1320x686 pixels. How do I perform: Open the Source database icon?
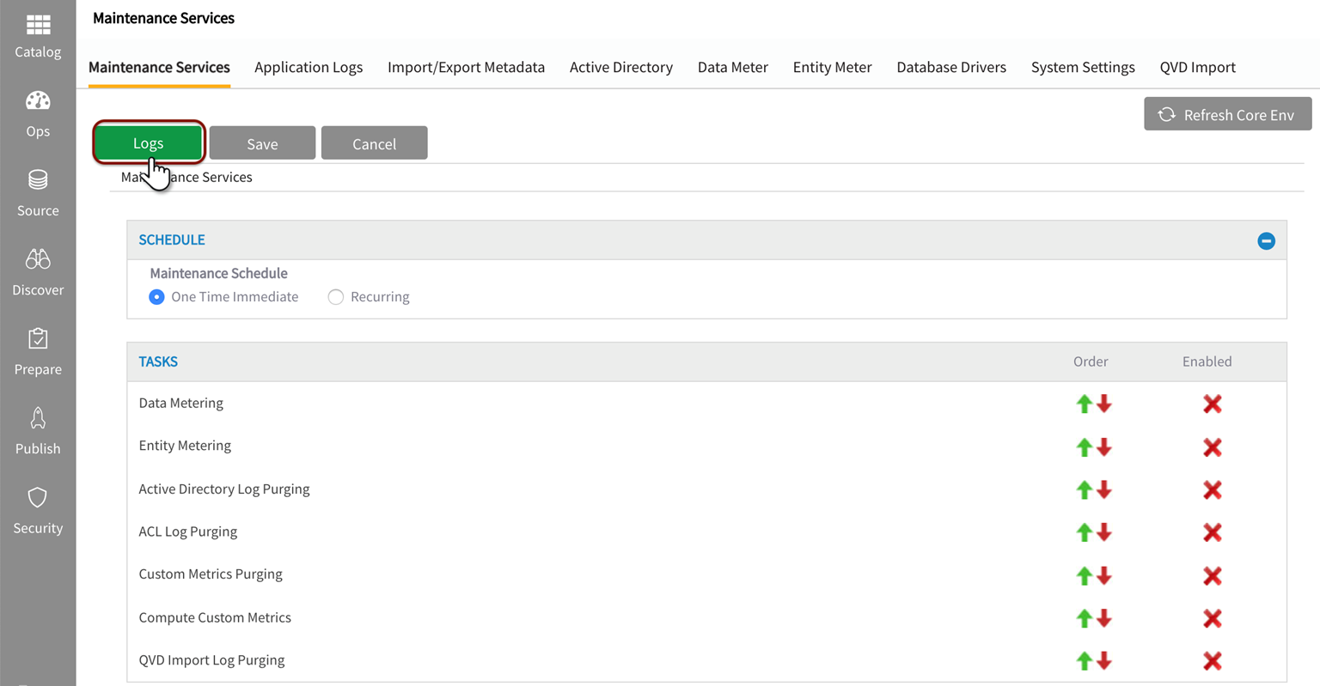38,180
